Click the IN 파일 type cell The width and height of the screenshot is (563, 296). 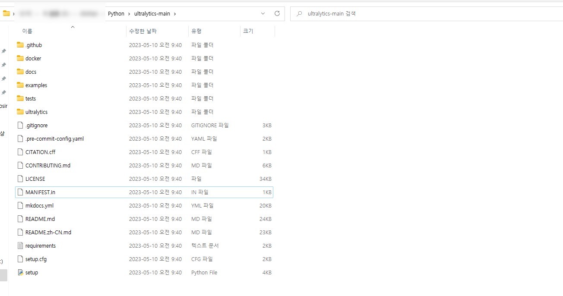[200, 192]
